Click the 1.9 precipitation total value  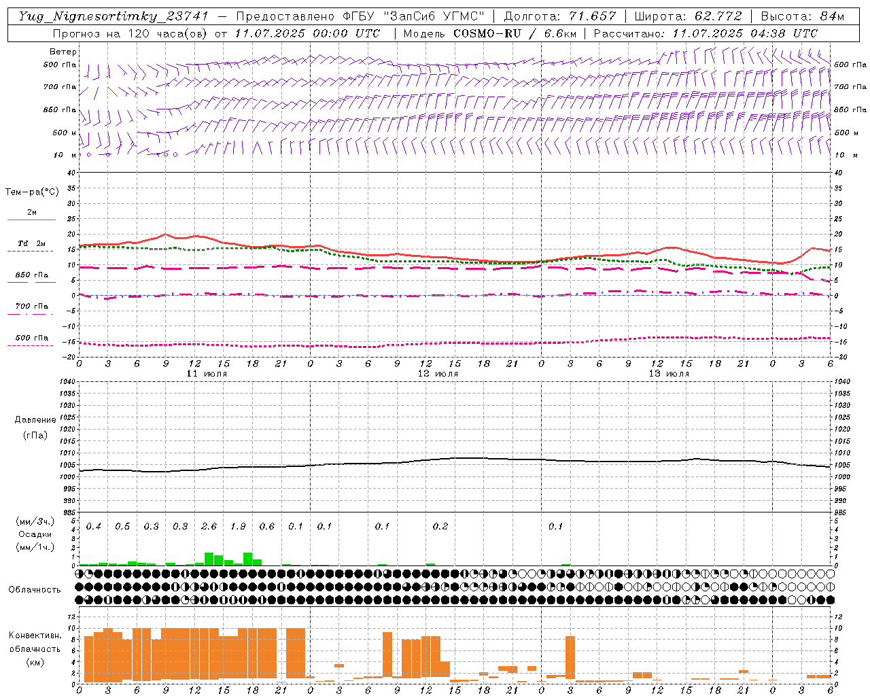point(238,527)
